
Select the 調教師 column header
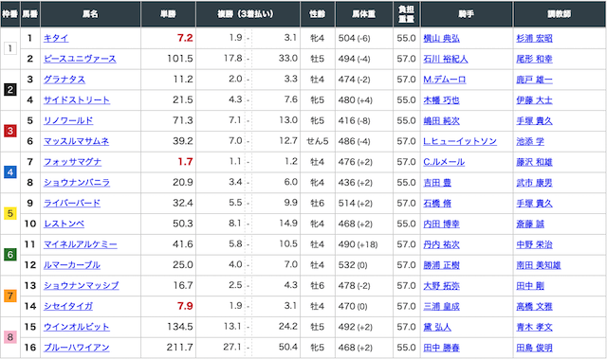pyautogui.click(x=560, y=14)
